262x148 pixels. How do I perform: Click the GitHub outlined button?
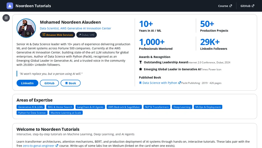click(x=49, y=83)
